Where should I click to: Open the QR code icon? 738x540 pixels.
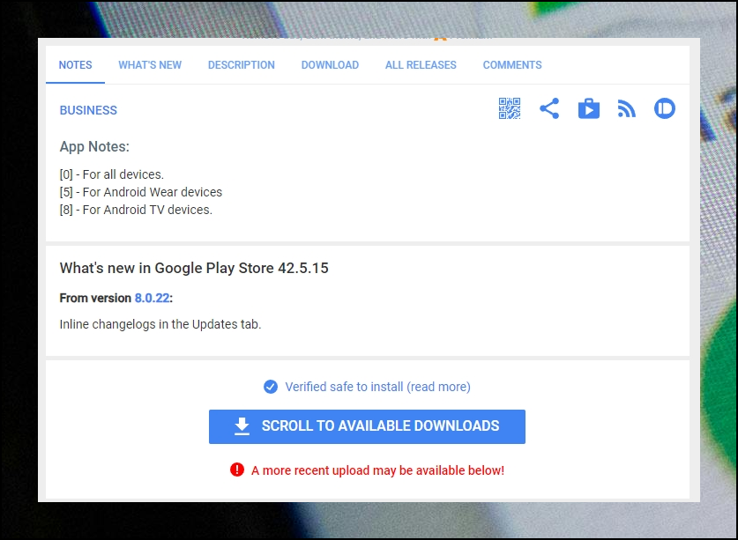[x=510, y=108]
